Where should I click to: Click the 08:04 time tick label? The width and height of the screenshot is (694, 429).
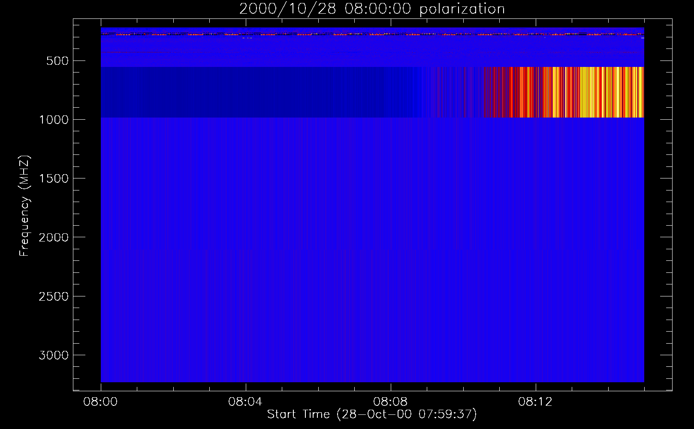[x=245, y=402]
